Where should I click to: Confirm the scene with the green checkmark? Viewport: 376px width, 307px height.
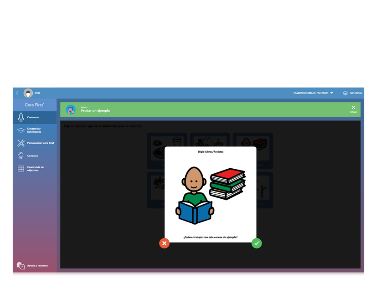(257, 243)
